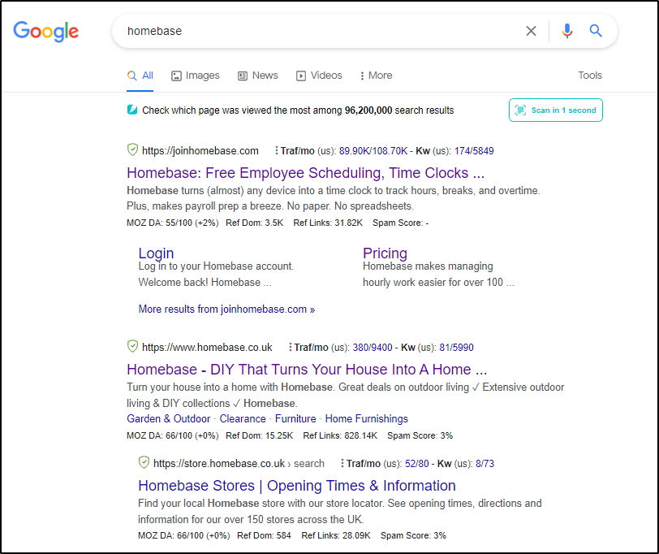This screenshot has width=659, height=554.
Task: Start voice search with microphone icon
Action: (x=566, y=31)
